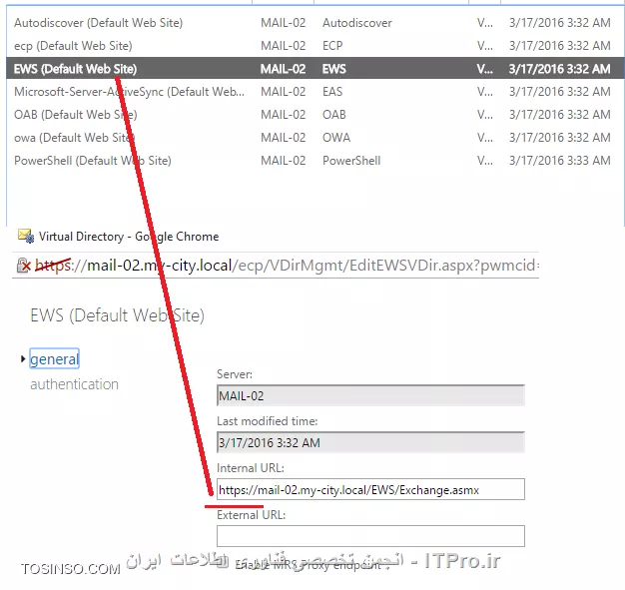Click the Last modified time field
Screen dimensions: 625x590
370,442
